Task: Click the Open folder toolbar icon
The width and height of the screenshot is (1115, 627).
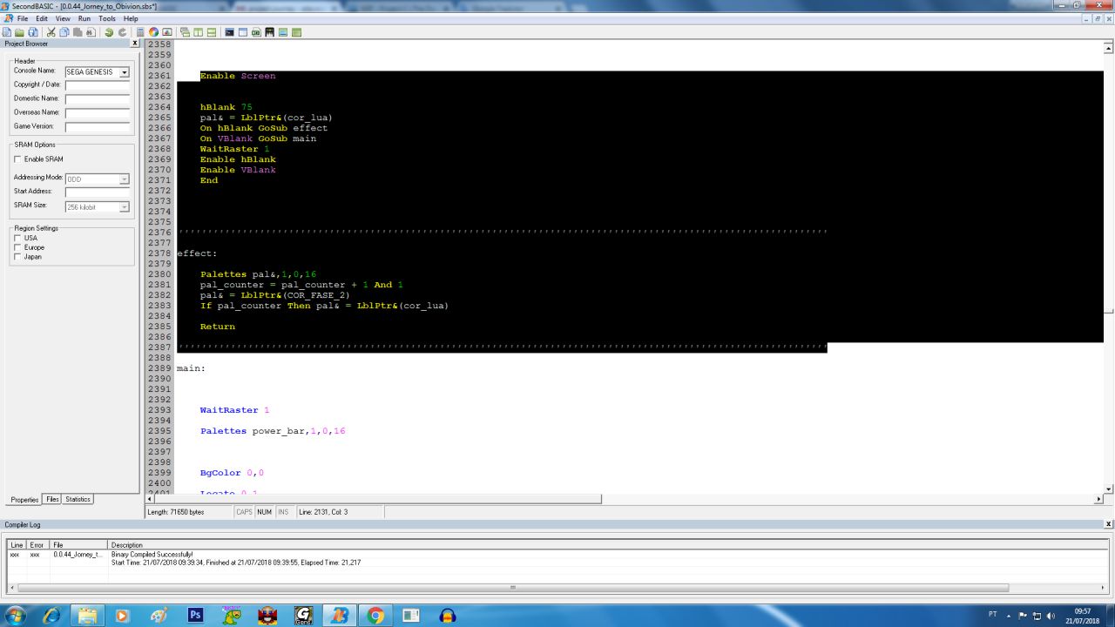Action: pos(19,32)
